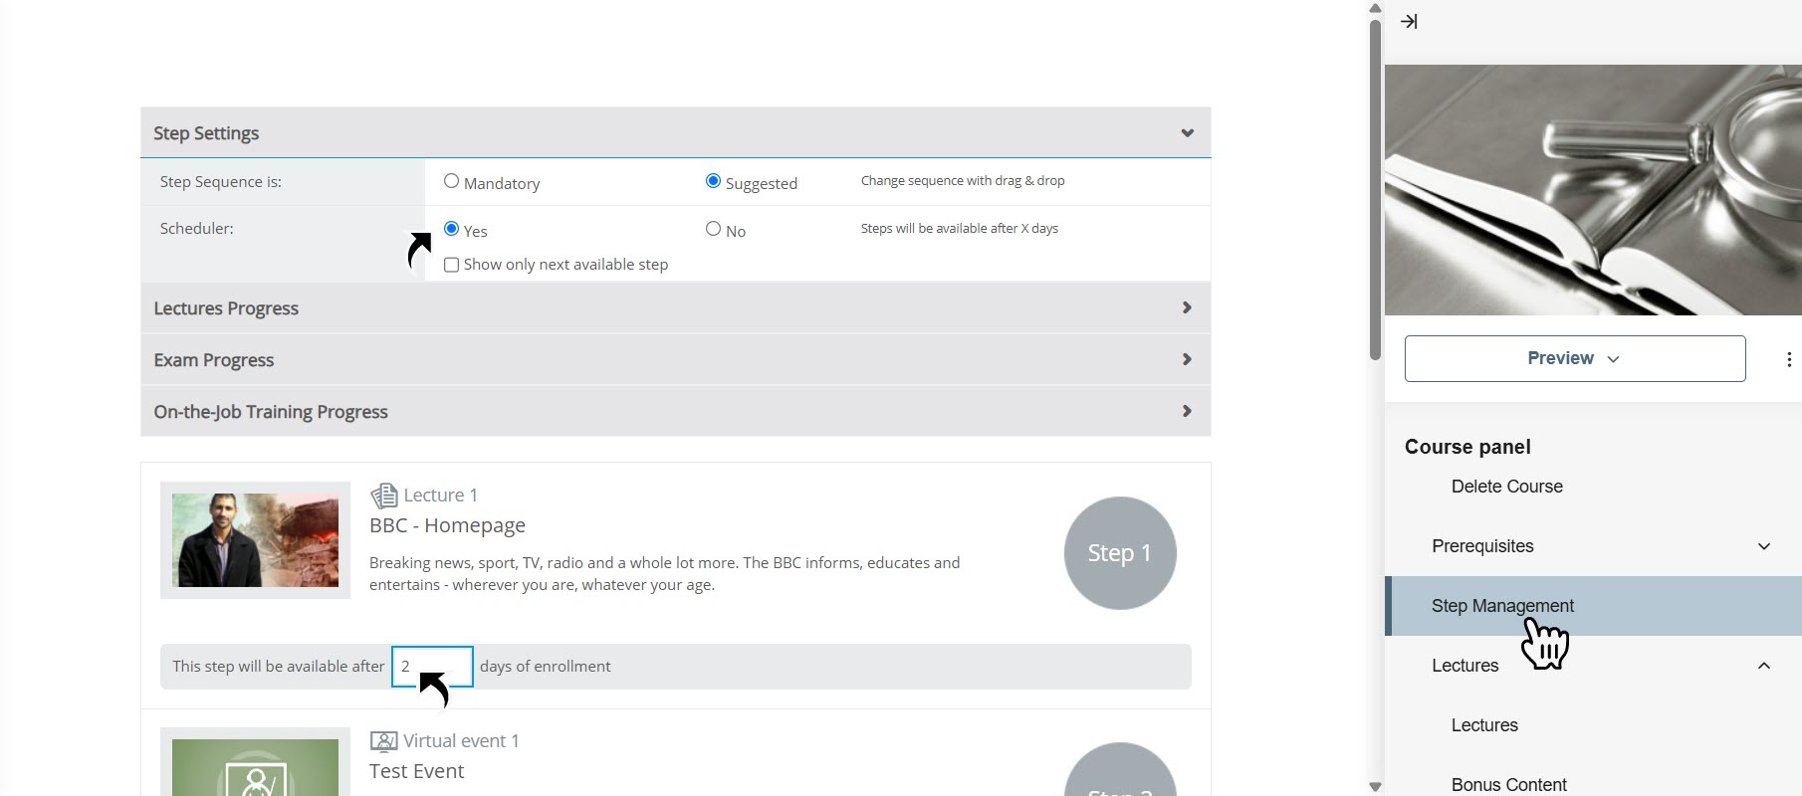Collapse the right course panel arrow icon
This screenshot has width=1802, height=796.
tap(1409, 22)
